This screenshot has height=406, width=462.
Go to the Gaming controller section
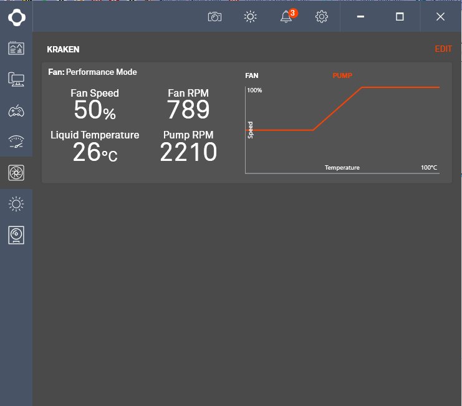point(16,111)
